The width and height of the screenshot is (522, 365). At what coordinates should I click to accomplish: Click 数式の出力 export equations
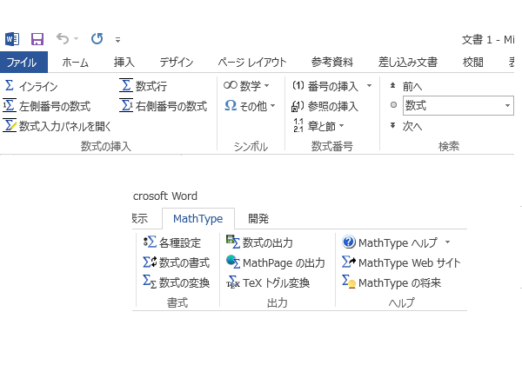(x=259, y=242)
